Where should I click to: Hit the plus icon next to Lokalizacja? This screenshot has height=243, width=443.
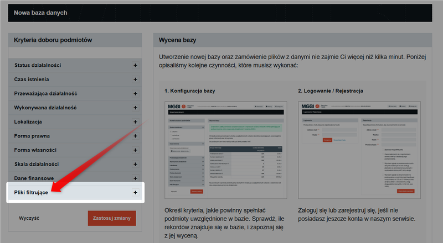coord(135,121)
